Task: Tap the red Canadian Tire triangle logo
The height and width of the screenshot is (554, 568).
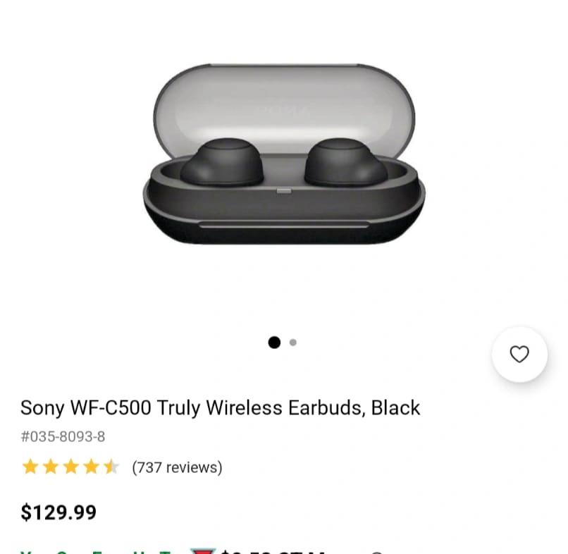Action: pos(203,551)
